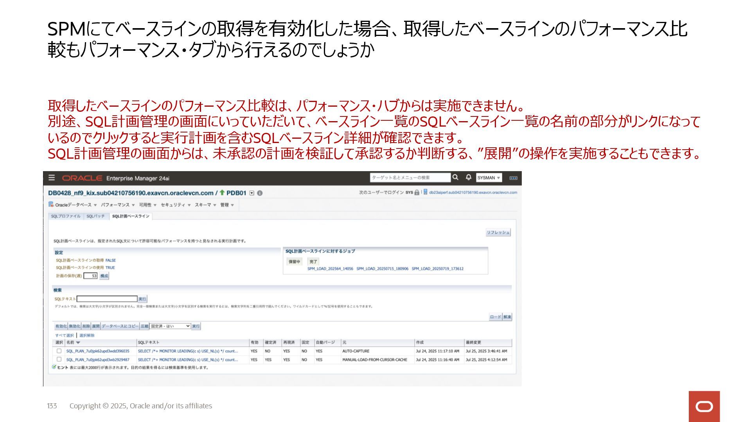Open the hamburger navigation menu
The image size is (751, 422).
tap(52, 178)
